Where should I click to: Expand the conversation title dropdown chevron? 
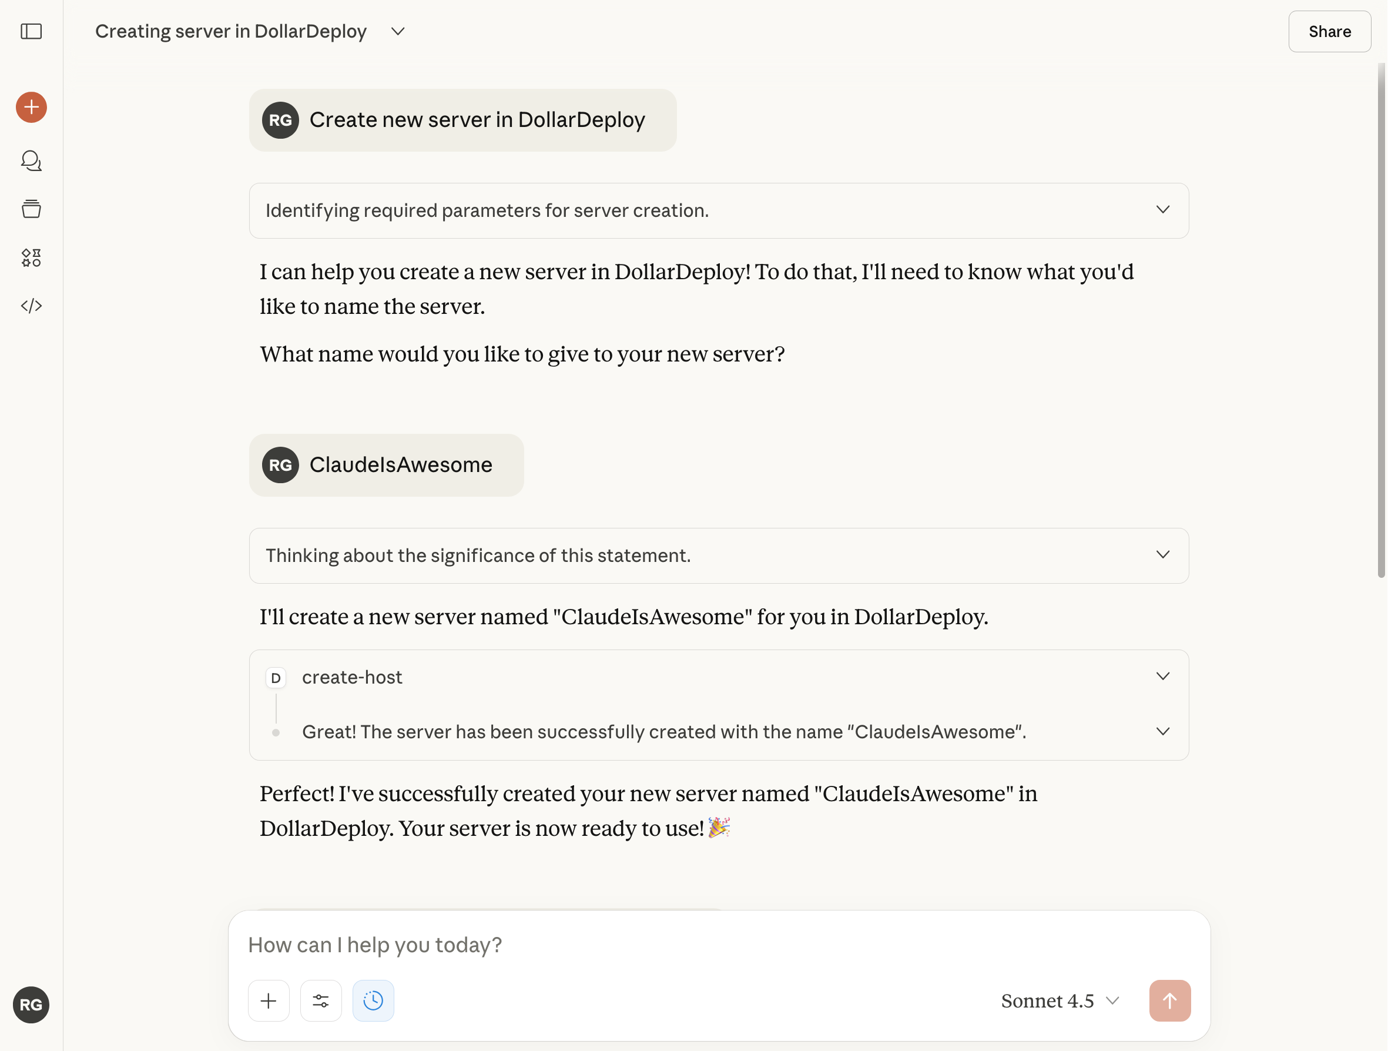point(398,31)
